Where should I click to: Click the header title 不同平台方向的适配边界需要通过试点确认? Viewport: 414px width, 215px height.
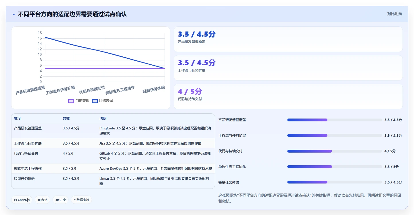(72, 14)
